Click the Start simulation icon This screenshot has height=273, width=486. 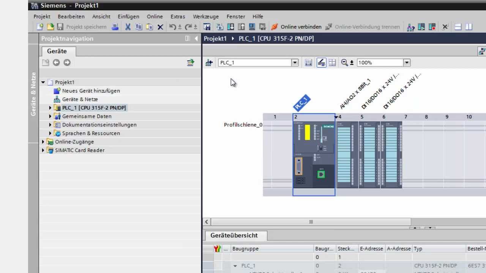pyautogui.click(x=252, y=27)
